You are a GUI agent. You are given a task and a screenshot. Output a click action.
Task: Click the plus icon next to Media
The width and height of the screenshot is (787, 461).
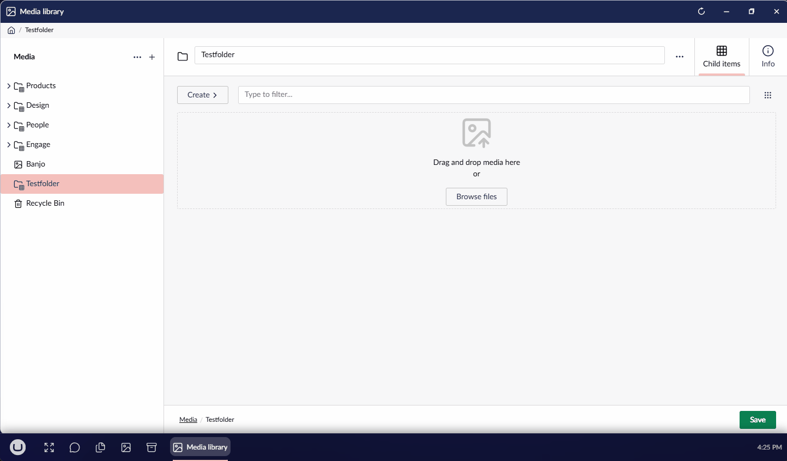tap(152, 57)
